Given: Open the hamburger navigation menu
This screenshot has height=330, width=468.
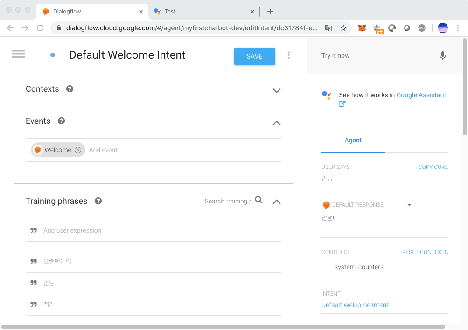Looking at the screenshot, I should (x=18, y=54).
